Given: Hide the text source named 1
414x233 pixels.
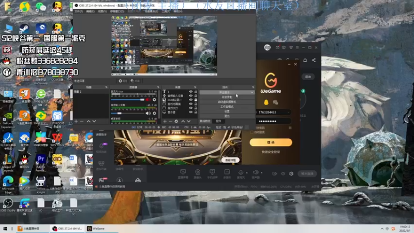Looking at the screenshot, I should pos(190,92).
